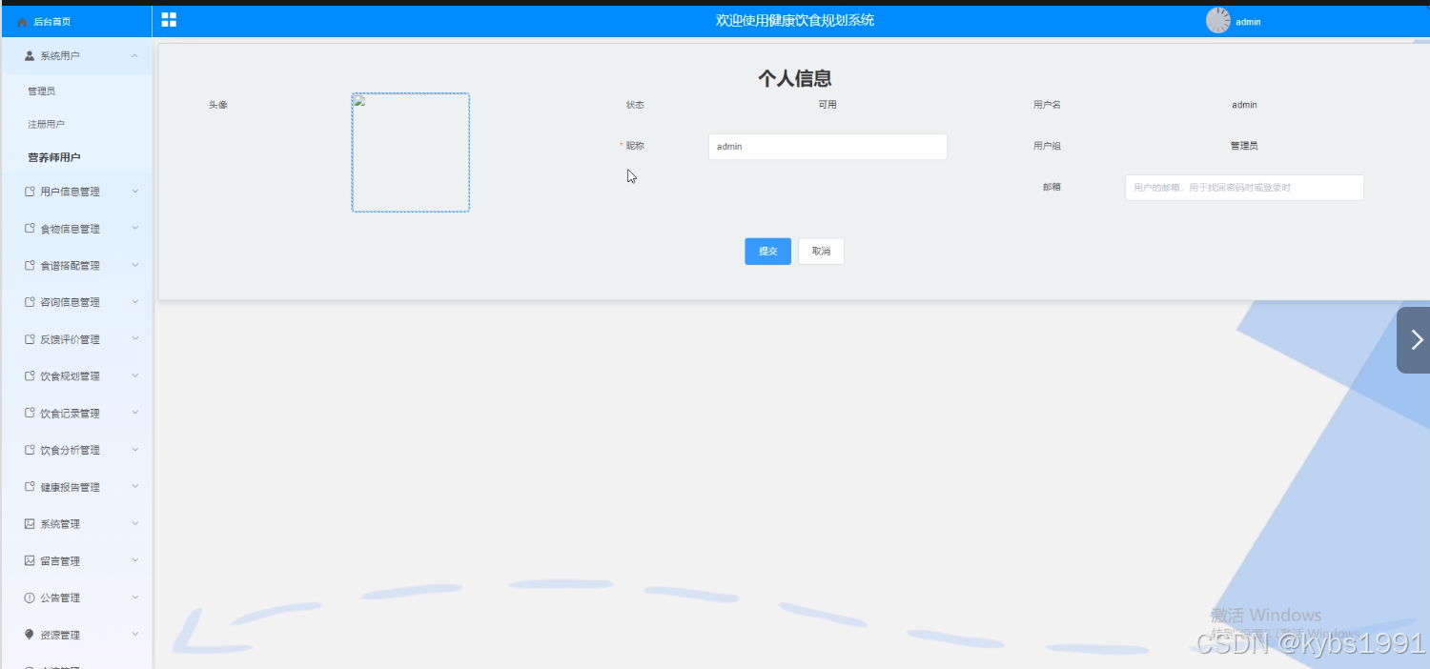Click the icon beside 饮食记录管理

pos(30,414)
